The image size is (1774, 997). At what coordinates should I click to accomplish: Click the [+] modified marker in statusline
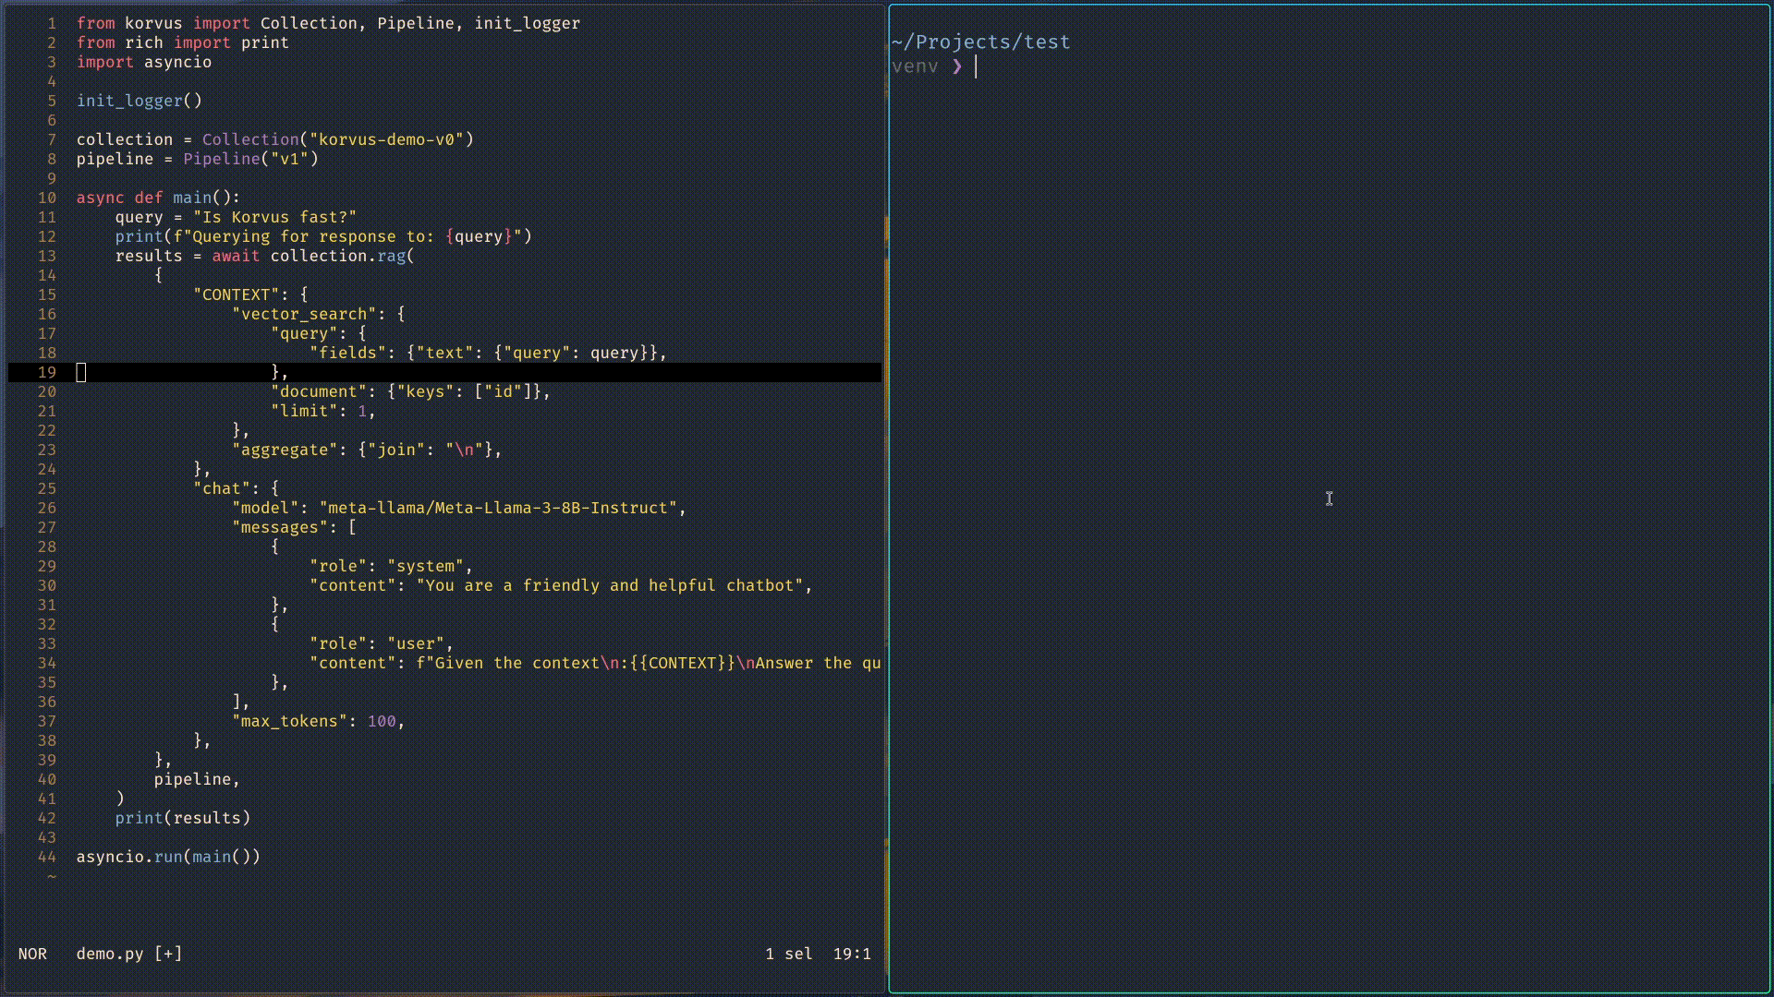[168, 954]
